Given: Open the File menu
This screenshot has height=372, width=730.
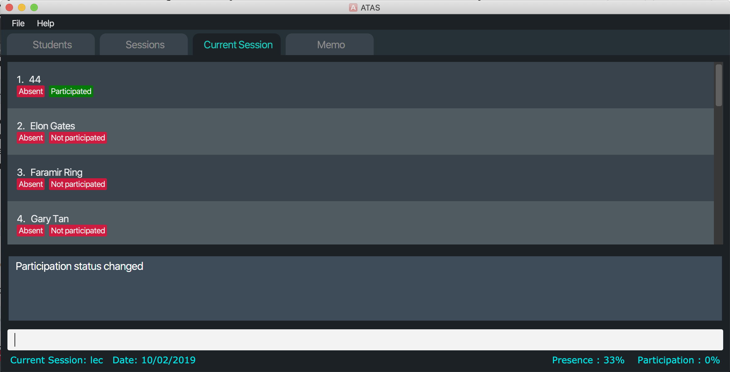Looking at the screenshot, I should [x=18, y=23].
